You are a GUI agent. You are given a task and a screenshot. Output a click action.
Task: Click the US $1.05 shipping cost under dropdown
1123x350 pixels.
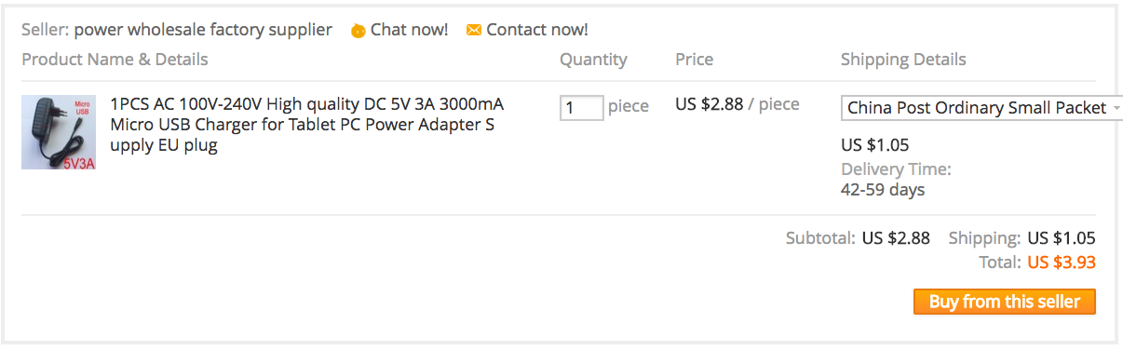point(875,145)
